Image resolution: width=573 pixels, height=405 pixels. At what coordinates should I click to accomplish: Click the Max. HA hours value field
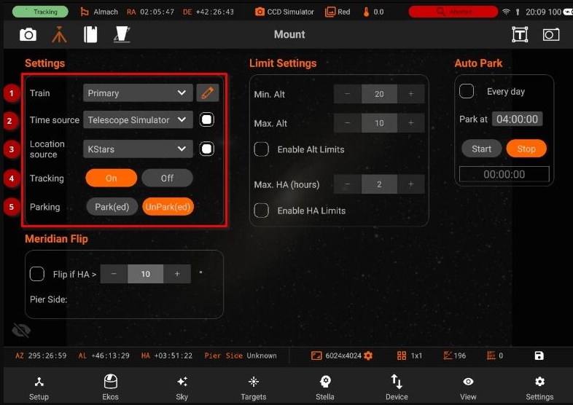click(379, 184)
